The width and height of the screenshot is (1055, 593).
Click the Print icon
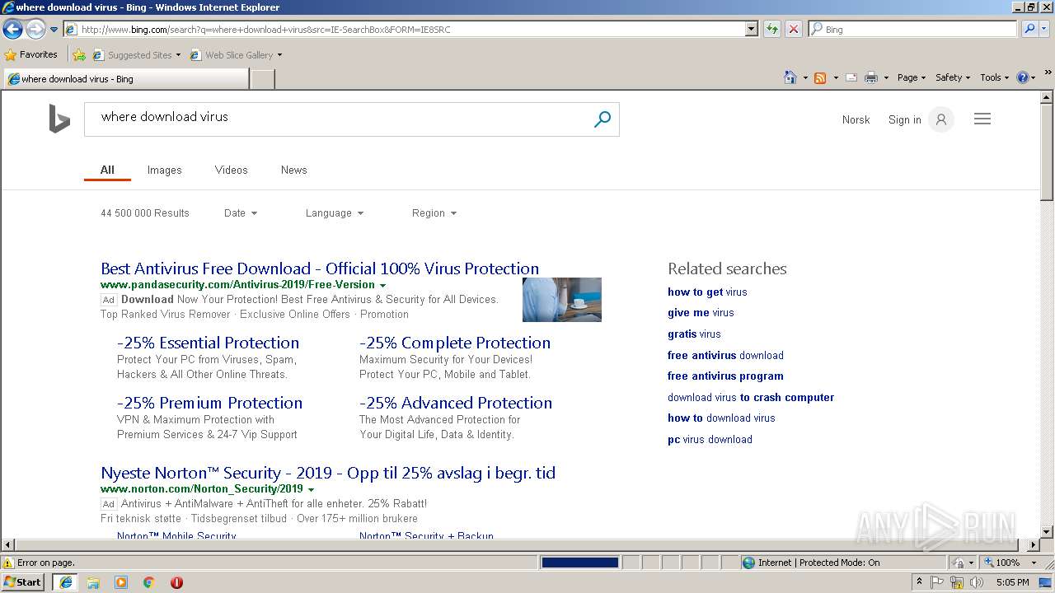(x=871, y=77)
